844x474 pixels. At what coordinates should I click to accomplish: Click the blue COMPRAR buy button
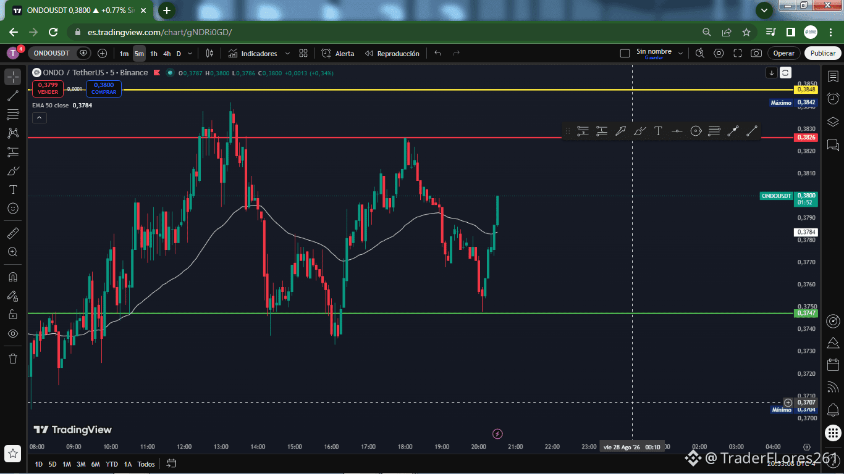pyautogui.click(x=104, y=88)
